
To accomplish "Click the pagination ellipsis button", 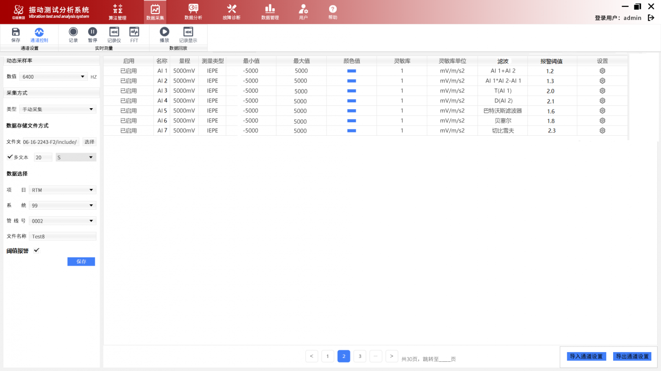I will [376, 357].
